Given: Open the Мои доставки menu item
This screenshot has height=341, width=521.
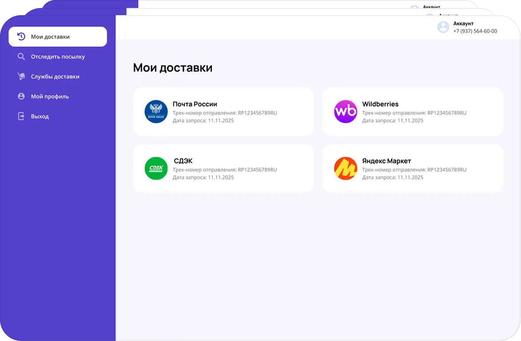Looking at the screenshot, I should (x=58, y=37).
